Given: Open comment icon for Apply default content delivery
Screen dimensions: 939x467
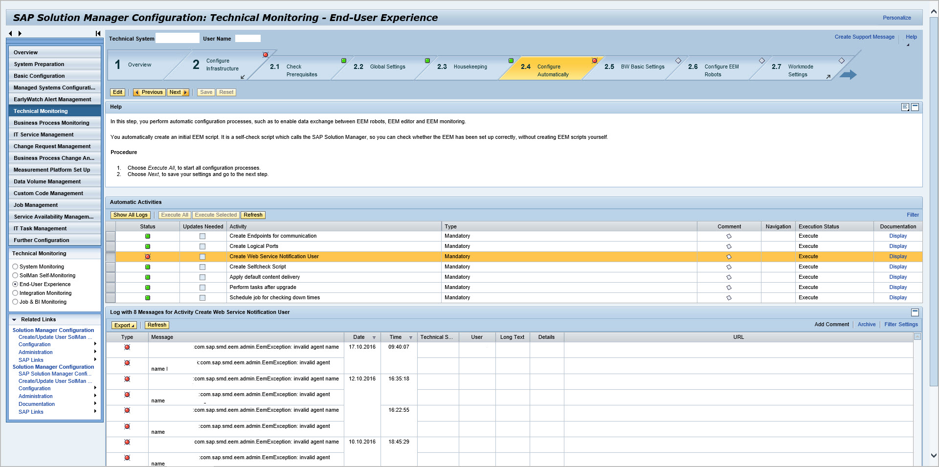Looking at the screenshot, I should pos(729,277).
